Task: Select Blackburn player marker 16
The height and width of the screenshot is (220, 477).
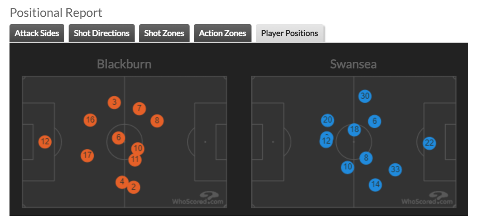Action: 90,120
